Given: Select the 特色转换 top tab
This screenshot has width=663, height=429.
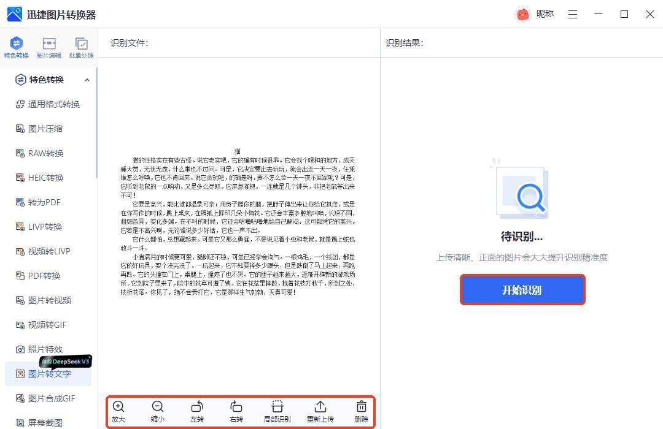Looking at the screenshot, I should click(17, 47).
